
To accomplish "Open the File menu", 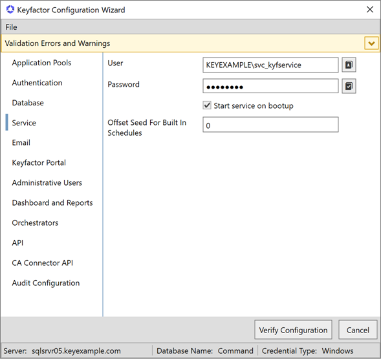I will coord(12,27).
